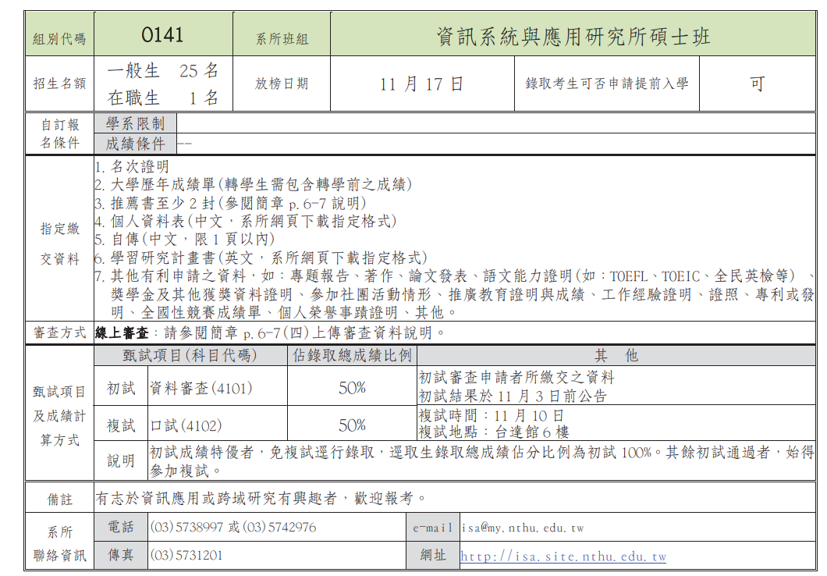Click the 資料審查(4101) exam item

pos(201,387)
